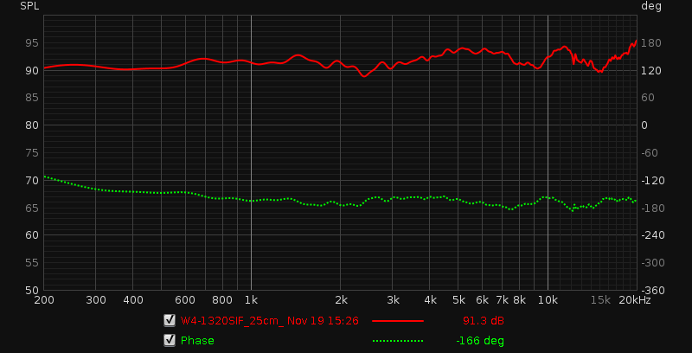Select the 15k frequency axis label
The image size is (692, 353).
pyautogui.click(x=600, y=300)
